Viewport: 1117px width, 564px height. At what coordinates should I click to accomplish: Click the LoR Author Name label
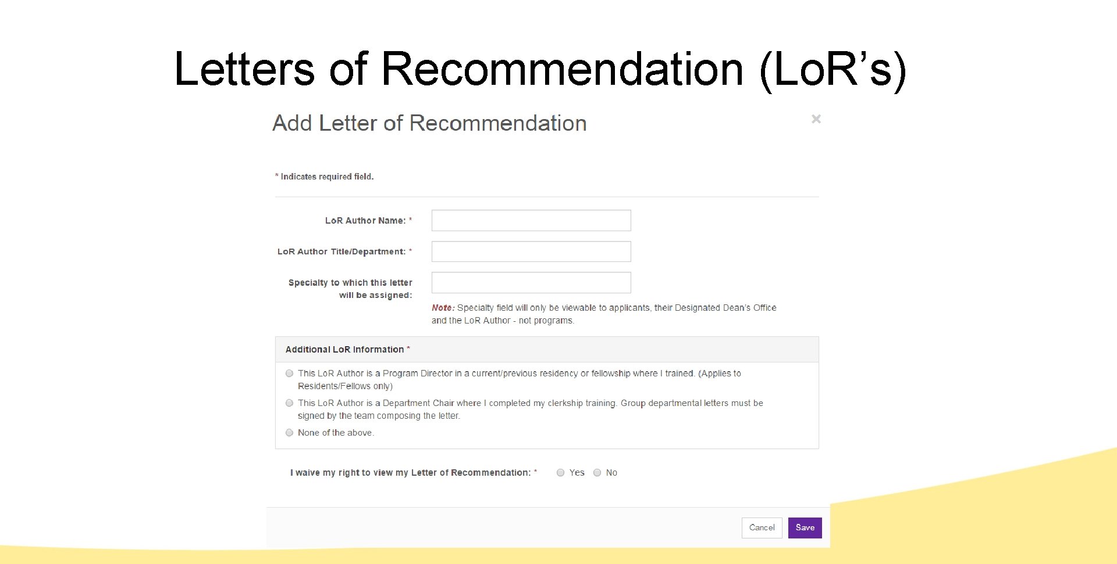coord(365,220)
